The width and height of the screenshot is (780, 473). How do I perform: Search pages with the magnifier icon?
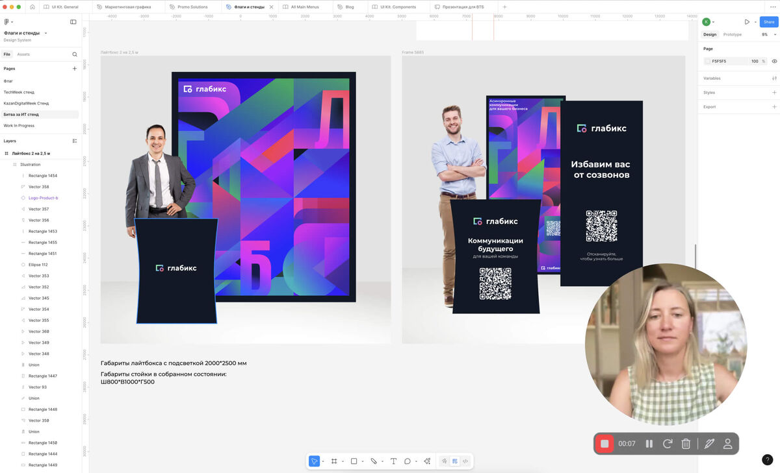75,55
